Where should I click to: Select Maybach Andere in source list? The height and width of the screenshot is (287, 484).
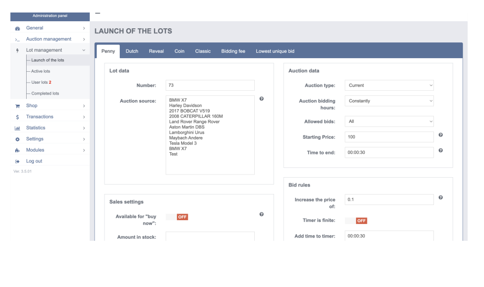[x=186, y=138]
